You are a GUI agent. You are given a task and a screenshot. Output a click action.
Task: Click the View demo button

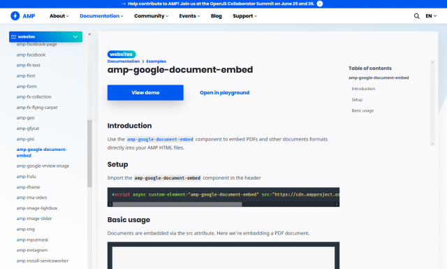[x=145, y=92]
